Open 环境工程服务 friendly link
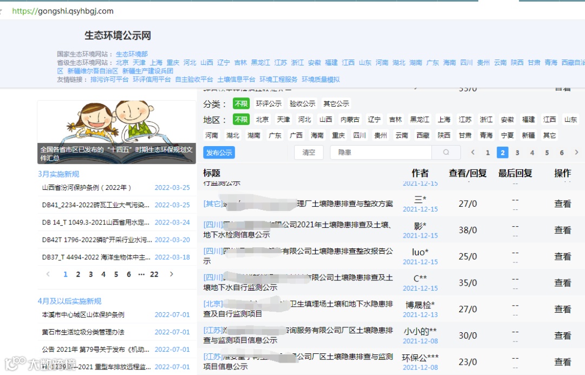 point(278,80)
